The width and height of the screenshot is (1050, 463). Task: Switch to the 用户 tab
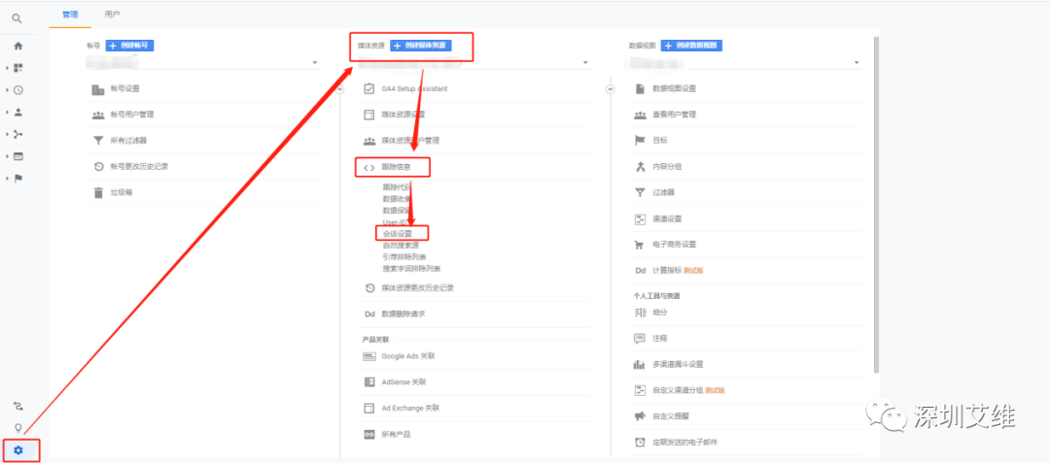113,14
